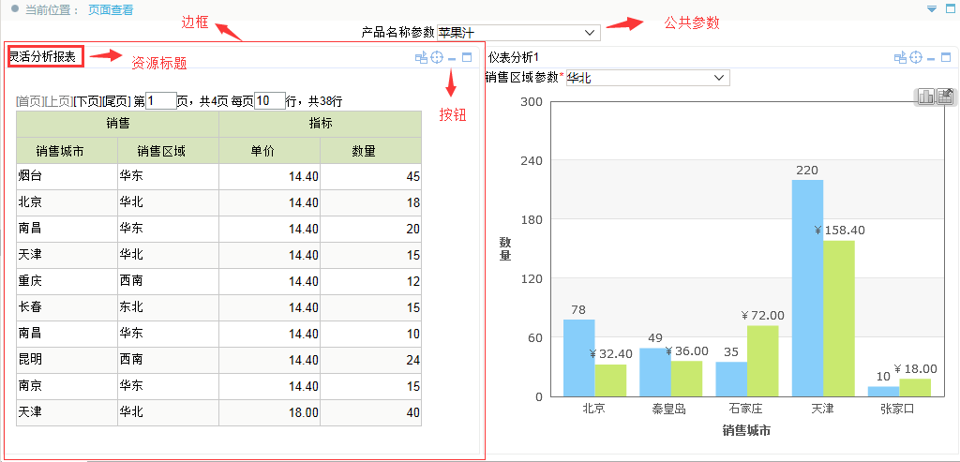Click the 销售 table header group
The height and width of the screenshot is (462, 960).
pos(117,124)
